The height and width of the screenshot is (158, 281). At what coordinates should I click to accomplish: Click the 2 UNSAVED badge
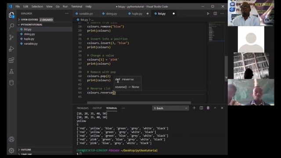pos(47,20)
